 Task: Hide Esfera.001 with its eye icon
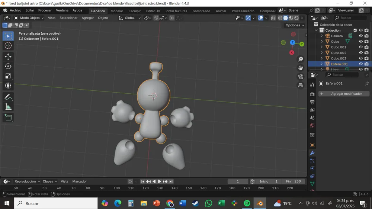tap(360, 64)
